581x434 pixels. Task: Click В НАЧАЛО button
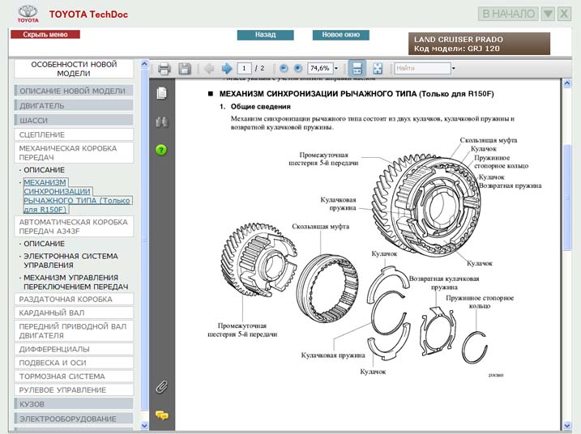508,14
